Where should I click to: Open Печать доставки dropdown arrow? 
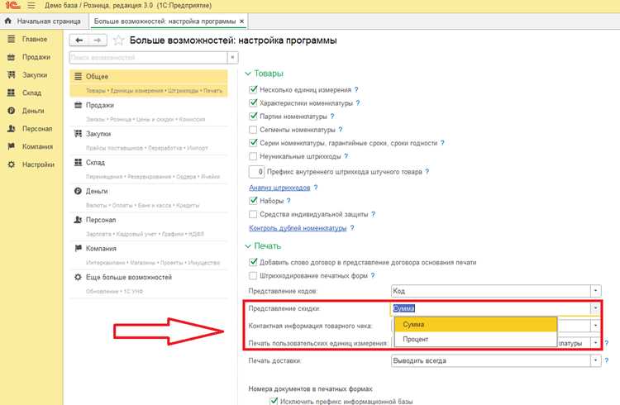coord(595,360)
